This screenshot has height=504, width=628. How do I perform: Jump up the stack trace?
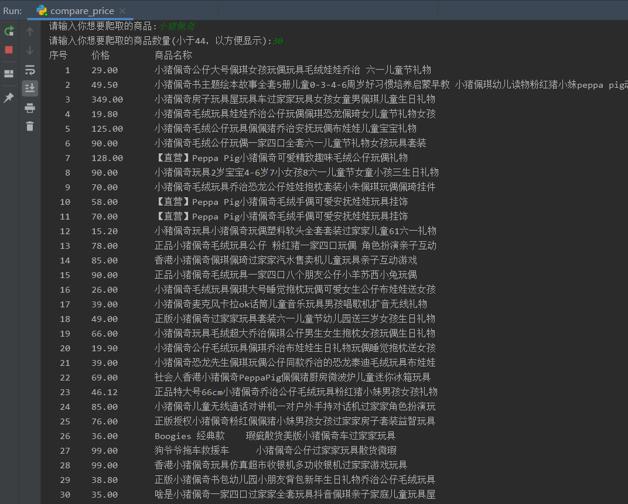[30, 31]
